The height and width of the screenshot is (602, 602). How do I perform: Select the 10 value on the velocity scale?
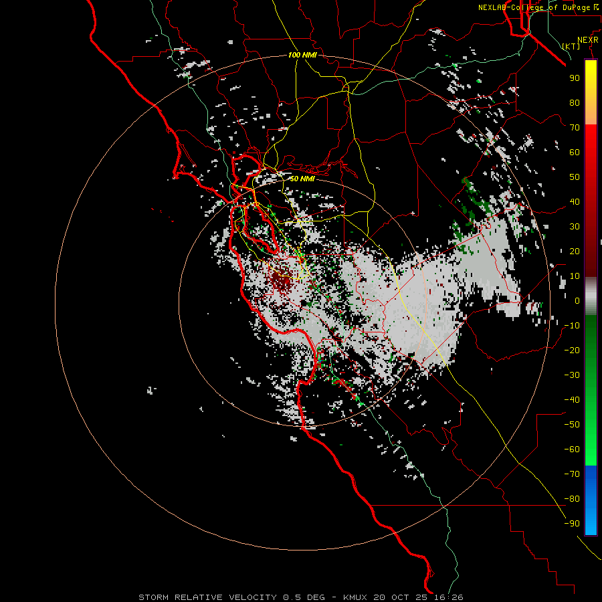pos(575,276)
